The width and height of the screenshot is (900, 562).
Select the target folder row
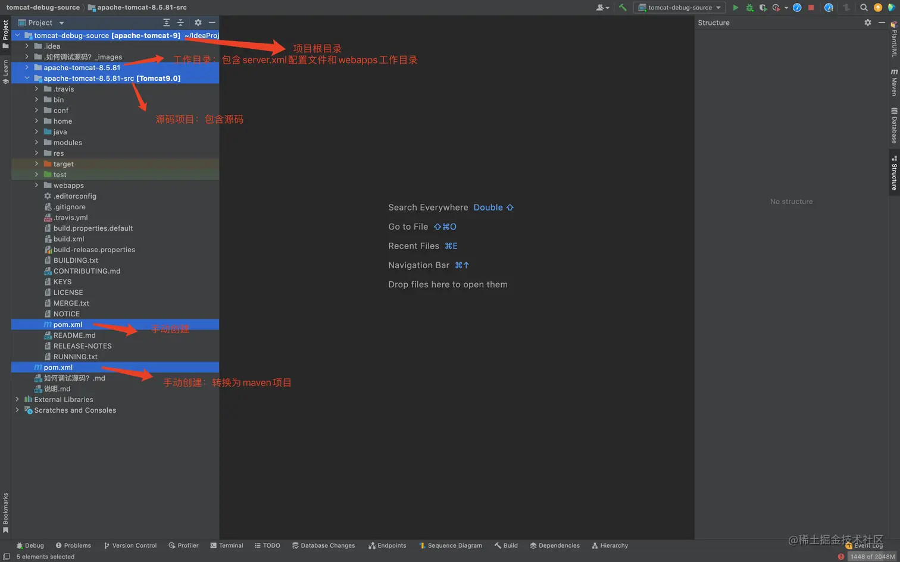point(115,164)
